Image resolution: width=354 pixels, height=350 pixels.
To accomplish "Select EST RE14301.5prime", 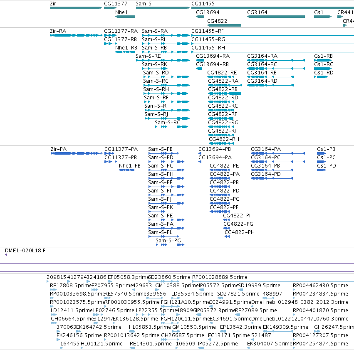I will 132,348.
